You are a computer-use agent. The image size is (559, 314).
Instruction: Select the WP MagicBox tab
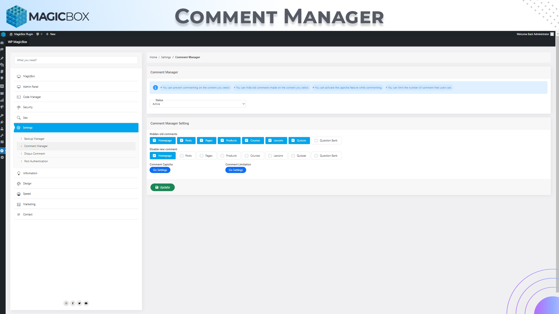click(17, 42)
